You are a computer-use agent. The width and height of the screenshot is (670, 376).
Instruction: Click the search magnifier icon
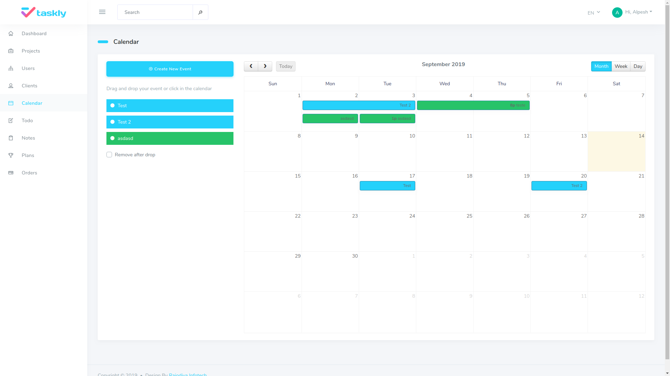(x=200, y=12)
